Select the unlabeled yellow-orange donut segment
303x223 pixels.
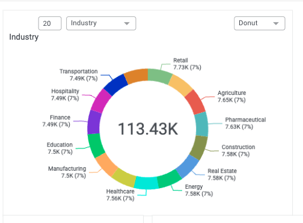(x=180, y=85)
